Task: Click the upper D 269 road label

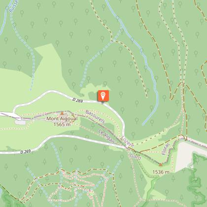Action: point(77,100)
